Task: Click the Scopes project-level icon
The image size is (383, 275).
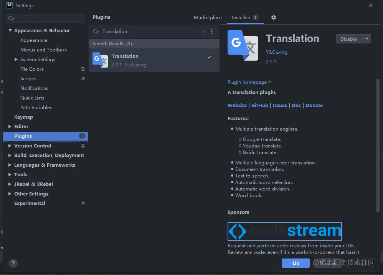Action: tap(83, 78)
